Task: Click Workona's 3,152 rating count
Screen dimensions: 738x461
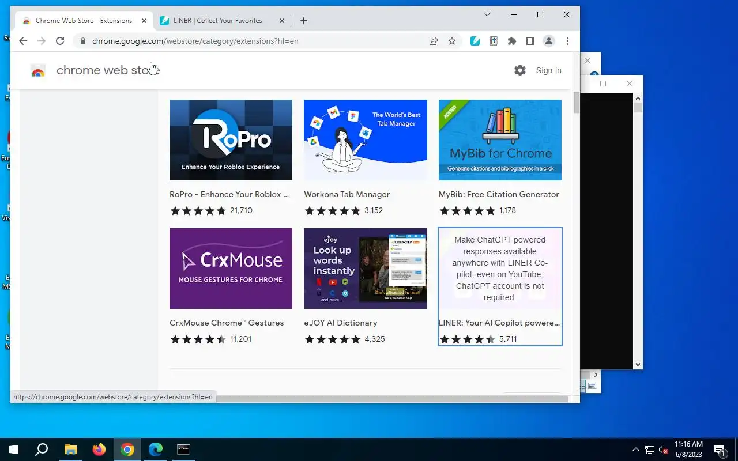Action: [x=374, y=210]
